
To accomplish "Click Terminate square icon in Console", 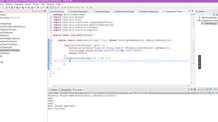I will [x=189, y=89].
